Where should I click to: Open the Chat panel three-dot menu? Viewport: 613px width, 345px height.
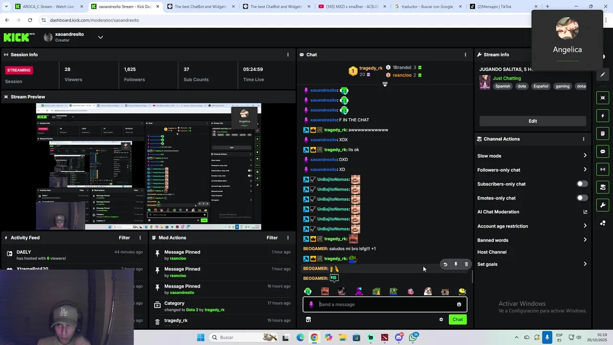pyautogui.click(x=465, y=55)
